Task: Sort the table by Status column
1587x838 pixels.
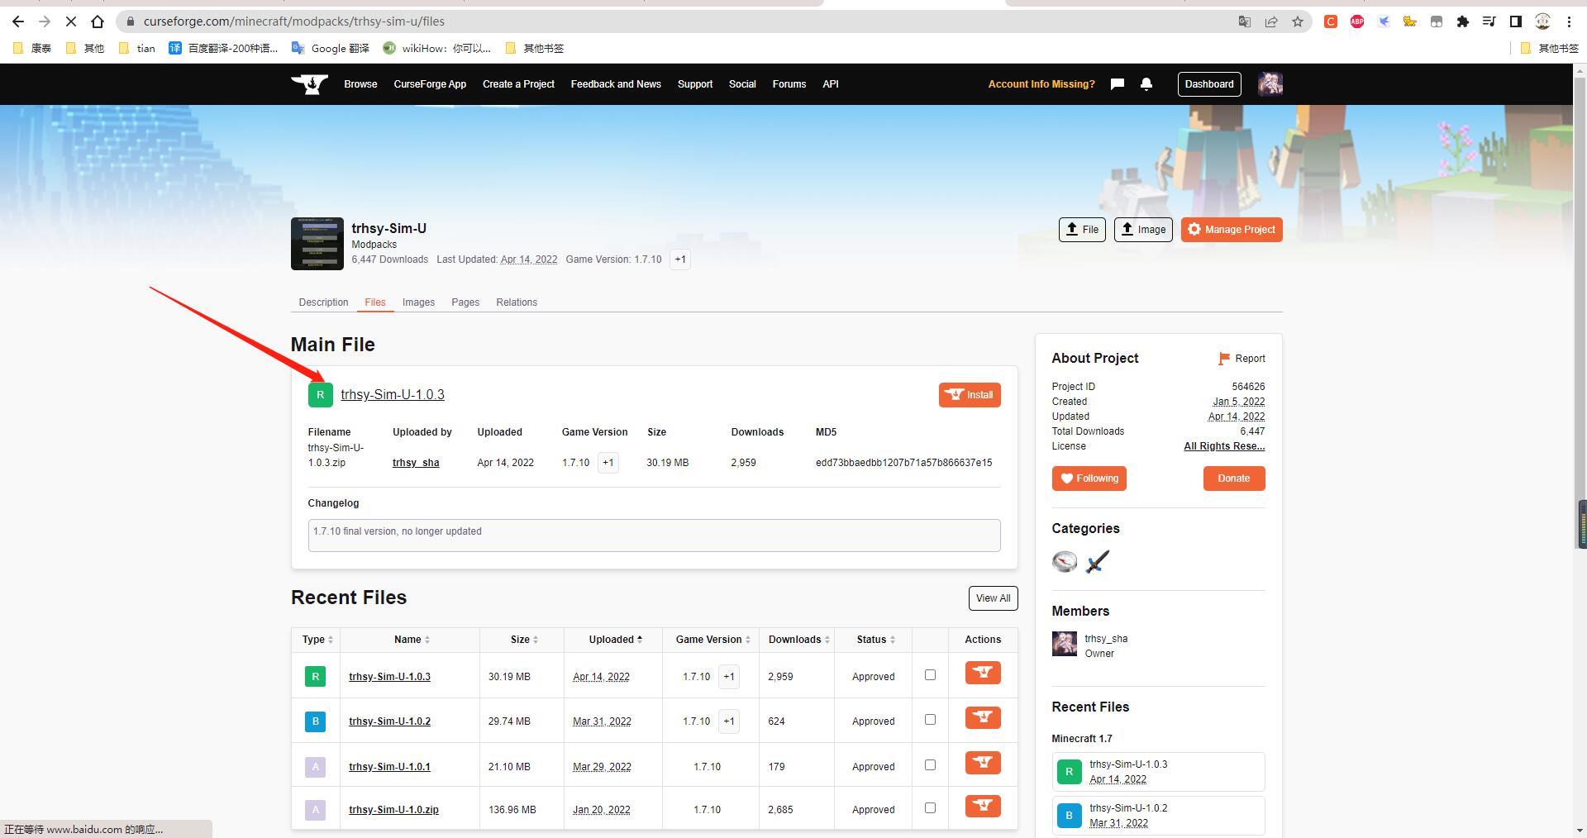Action: point(875,640)
